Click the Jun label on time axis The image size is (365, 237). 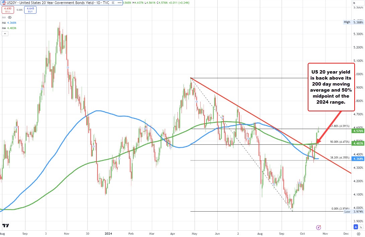coord(217,234)
